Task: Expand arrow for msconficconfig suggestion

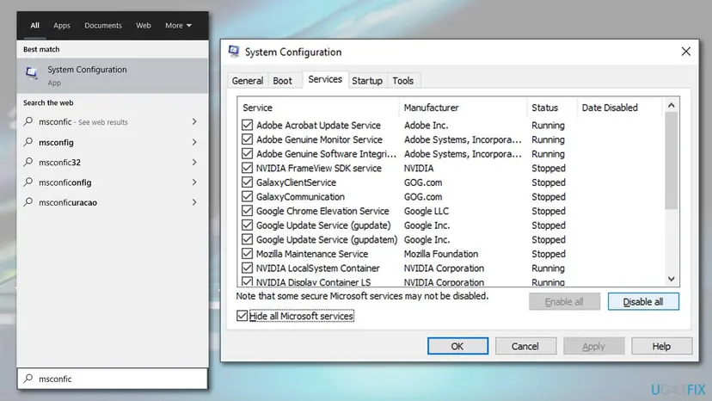Action: click(194, 182)
